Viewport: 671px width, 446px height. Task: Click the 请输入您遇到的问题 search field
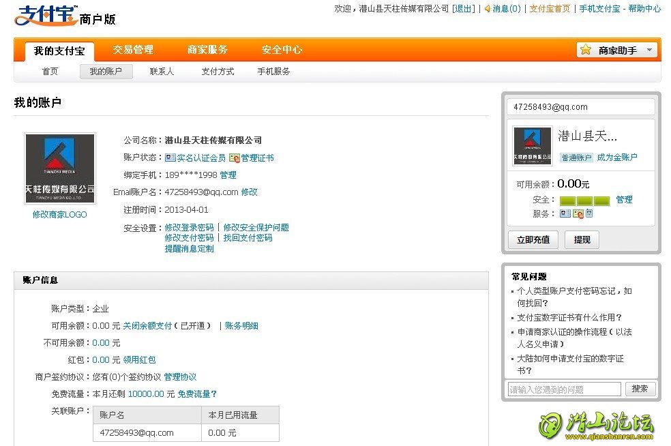pyautogui.click(x=565, y=389)
